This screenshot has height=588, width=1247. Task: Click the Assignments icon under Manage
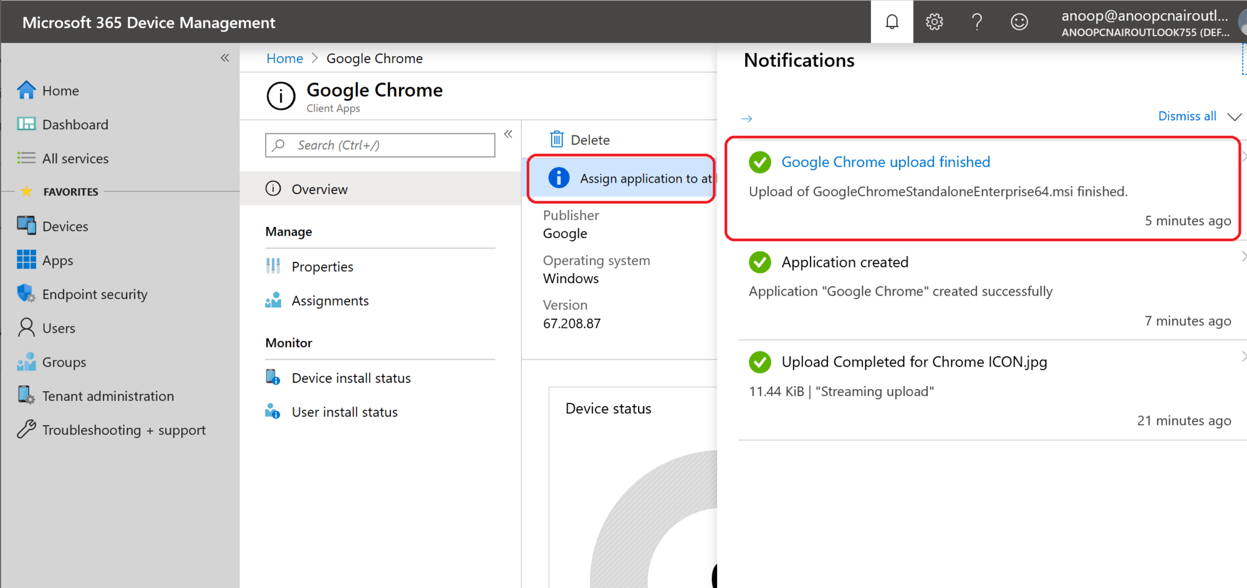[273, 300]
